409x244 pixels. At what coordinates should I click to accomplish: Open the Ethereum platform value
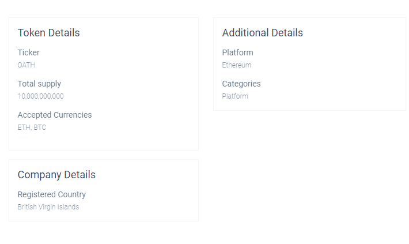tap(236, 65)
